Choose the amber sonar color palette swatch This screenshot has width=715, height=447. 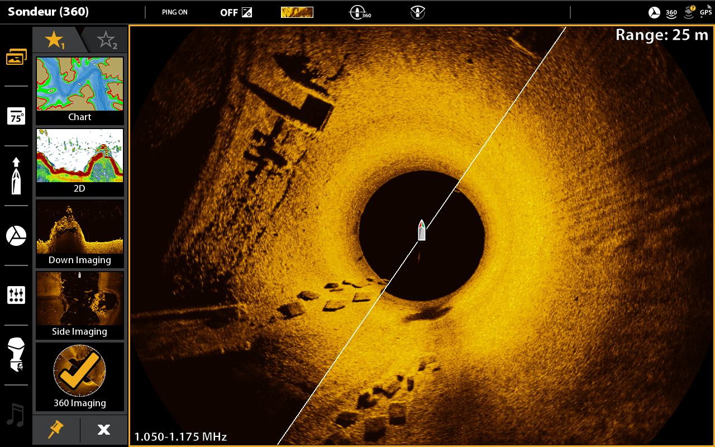(297, 12)
